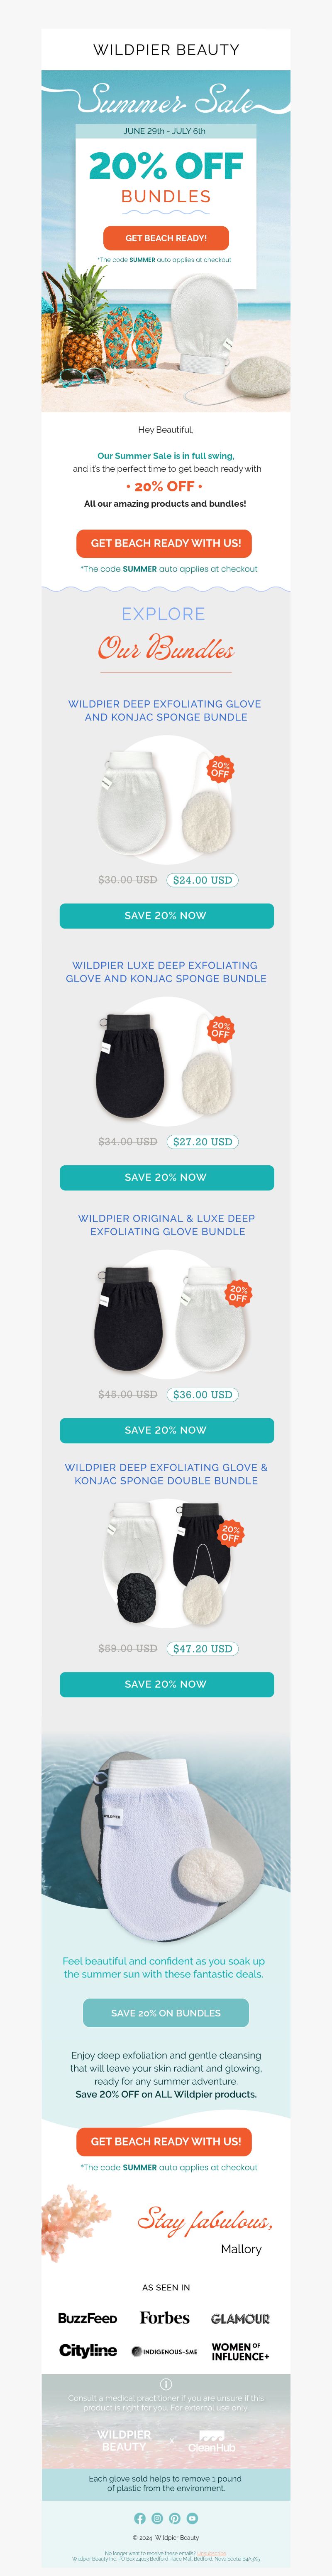Image resolution: width=332 pixels, height=2576 pixels.
Task: Open the YouTube icon in footer
Action: click(x=193, y=2518)
